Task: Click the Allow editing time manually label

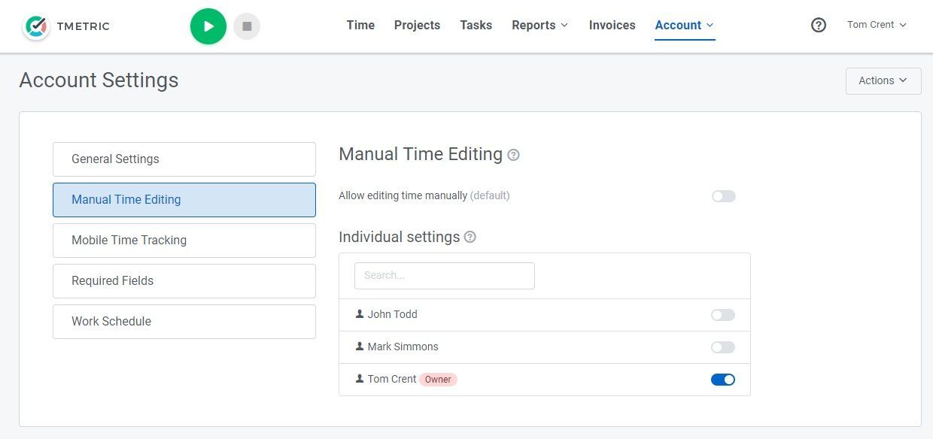Action: click(x=403, y=195)
